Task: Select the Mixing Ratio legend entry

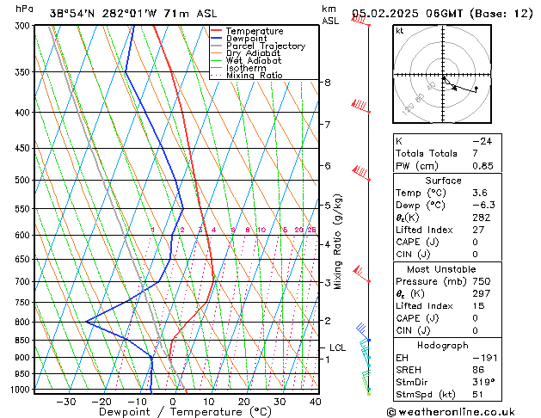Action: (254, 76)
